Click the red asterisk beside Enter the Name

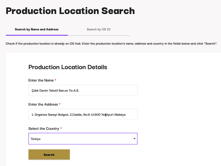(55, 80)
